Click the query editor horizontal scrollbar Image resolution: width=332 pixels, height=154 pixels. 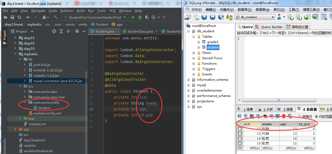(x=278, y=100)
